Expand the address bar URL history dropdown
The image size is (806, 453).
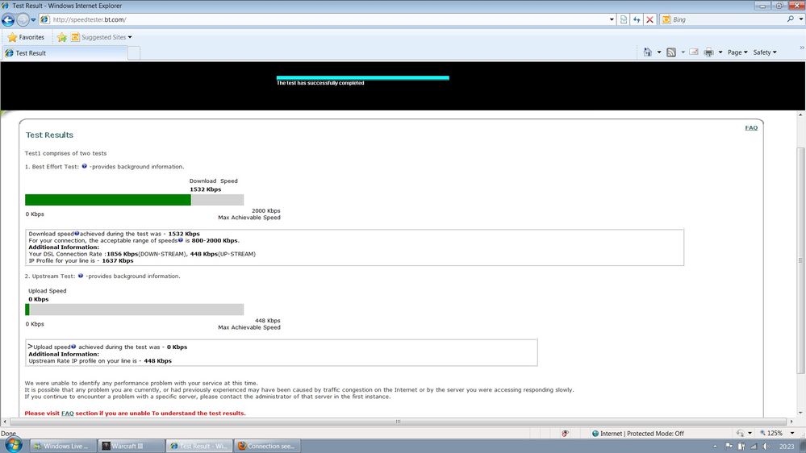tap(612, 19)
